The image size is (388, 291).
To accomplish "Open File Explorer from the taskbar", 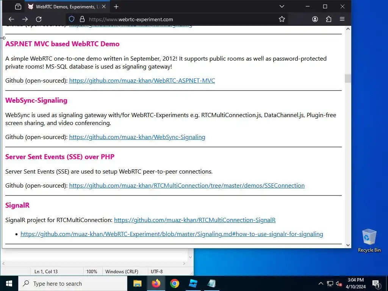I will 137,283.
